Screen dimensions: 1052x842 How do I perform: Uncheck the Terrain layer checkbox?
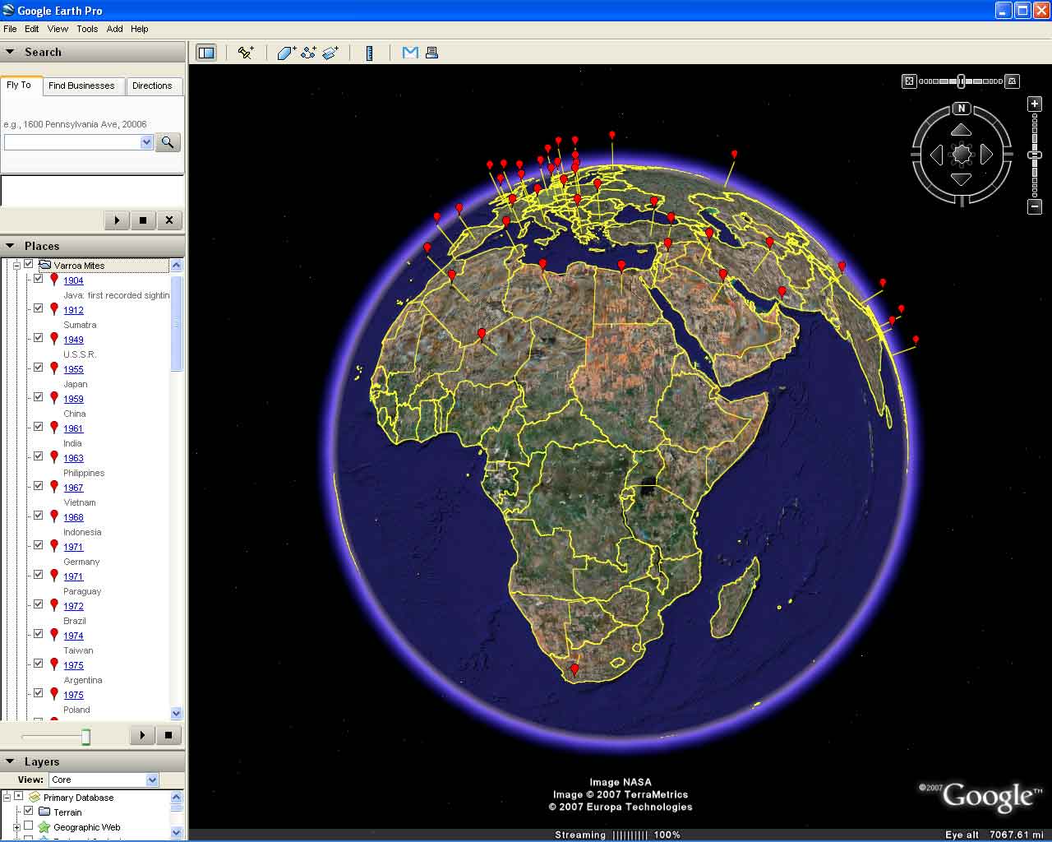(29, 812)
